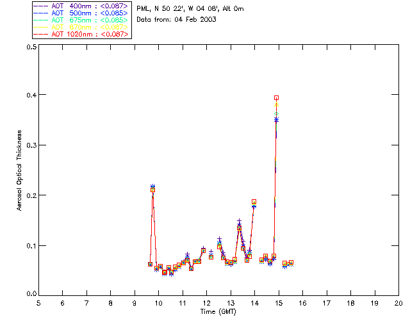Viewport: 410px width, 328px height.
Task: Click the 'Data from: 04 Feb 2003' text
Action: (177, 20)
